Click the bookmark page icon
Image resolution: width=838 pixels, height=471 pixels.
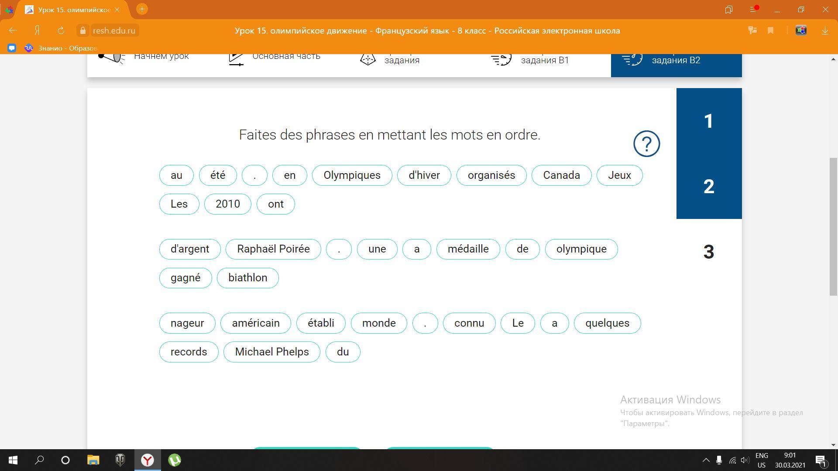click(x=770, y=31)
